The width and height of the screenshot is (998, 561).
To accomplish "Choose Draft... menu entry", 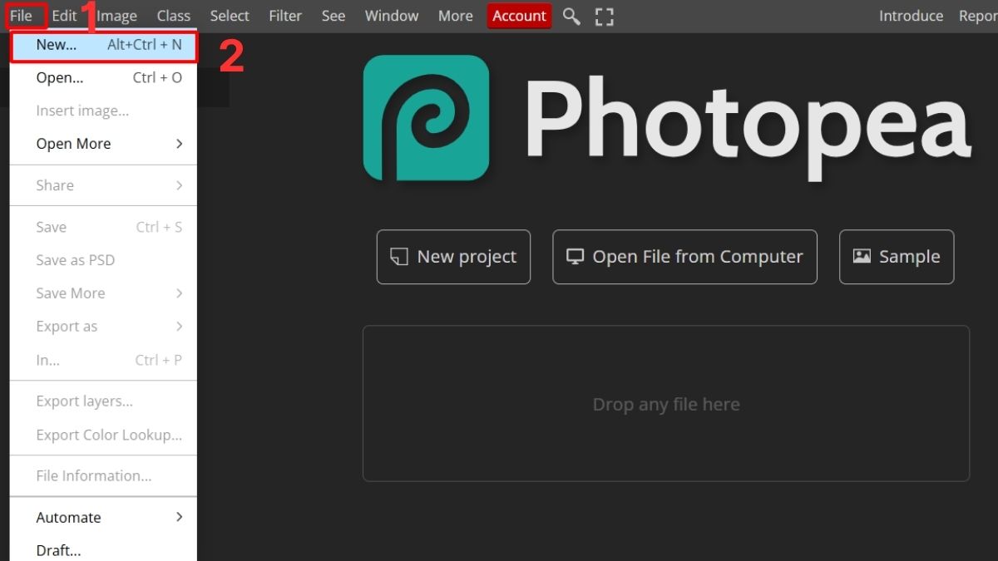I will [104, 549].
